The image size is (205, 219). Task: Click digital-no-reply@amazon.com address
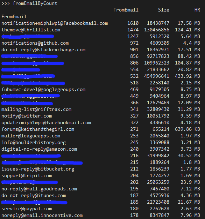(39, 149)
